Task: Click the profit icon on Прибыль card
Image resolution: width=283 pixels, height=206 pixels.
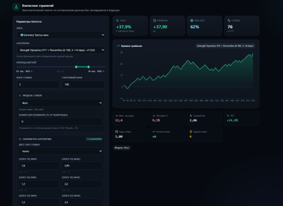Action: [x=155, y=20]
